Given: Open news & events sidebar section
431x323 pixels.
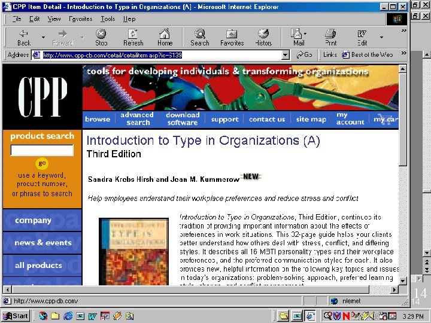Looking at the screenshot, I should tap(43, 243).
